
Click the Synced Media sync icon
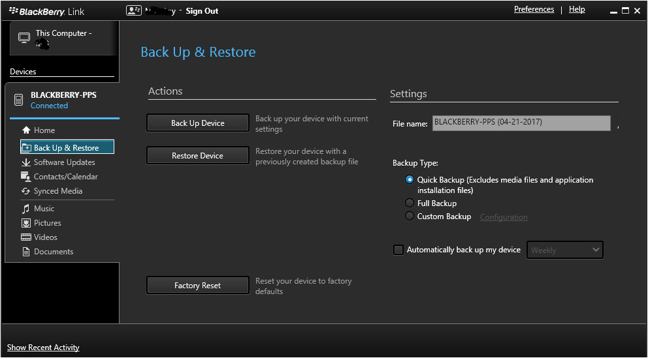point(26,191)
